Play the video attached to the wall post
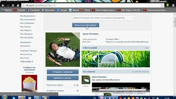Image resolution: width=176 pixels, height=99 pixels. pyautogui.click(x=121, y=89)
